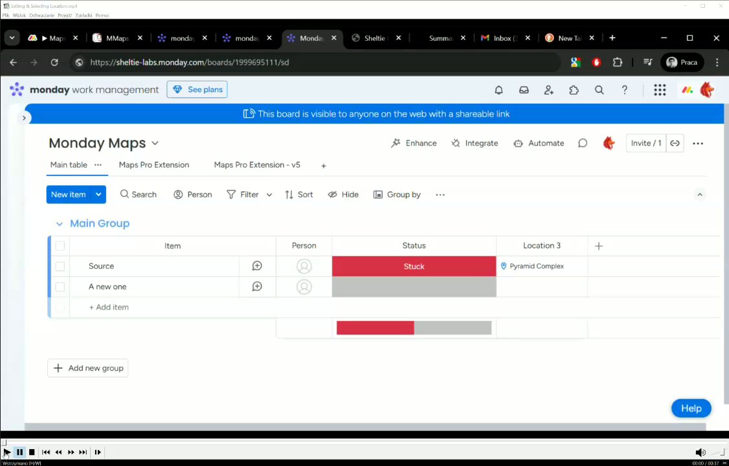The image size is (729, 466).
Task: Open the browser new tab plus button
Action: pos(612,38)
